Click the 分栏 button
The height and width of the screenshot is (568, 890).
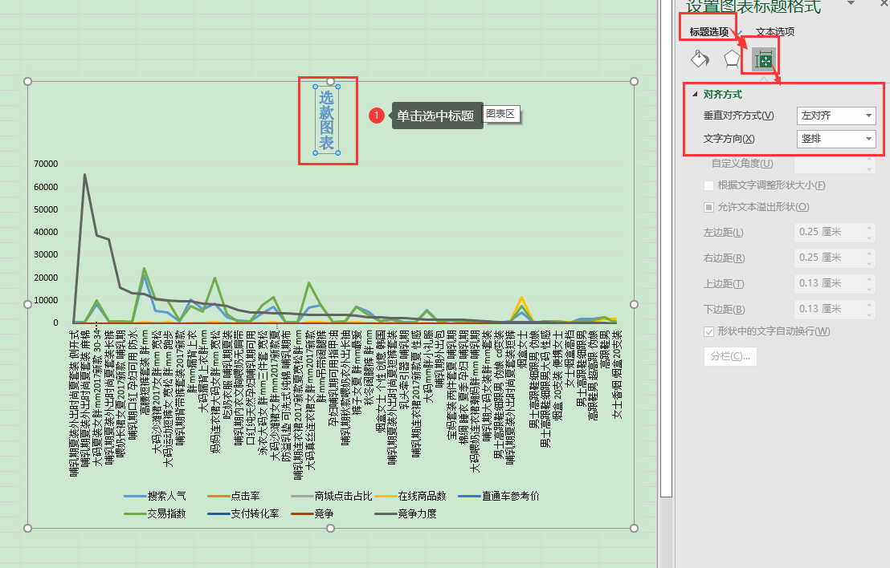point(729,355)
